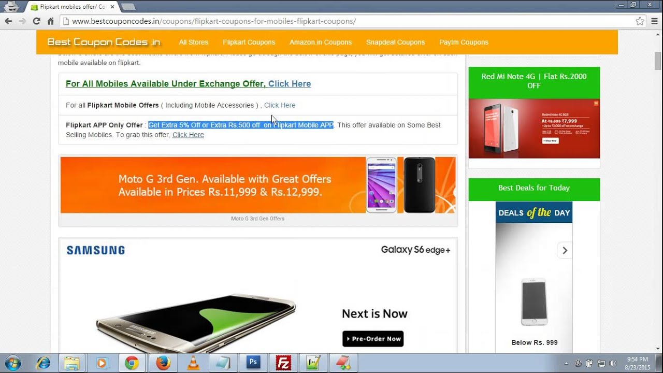Screen dimensions: 663x373
Task: Click the volume speaker tray icon
Action: pyautogui.click(x=613, y=364)
